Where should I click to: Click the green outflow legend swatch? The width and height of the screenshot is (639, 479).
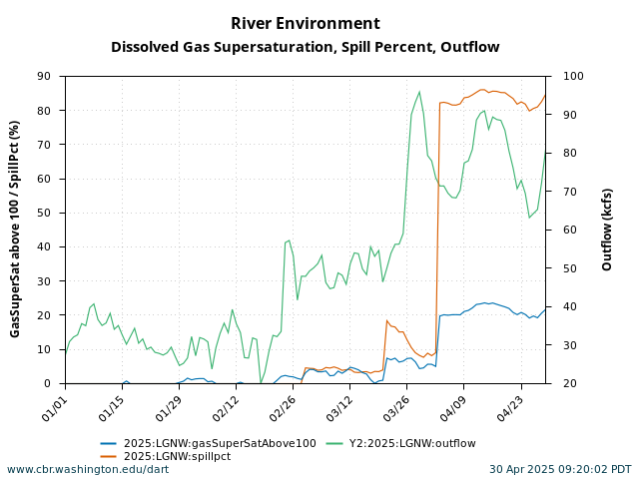tap(334, 443)
